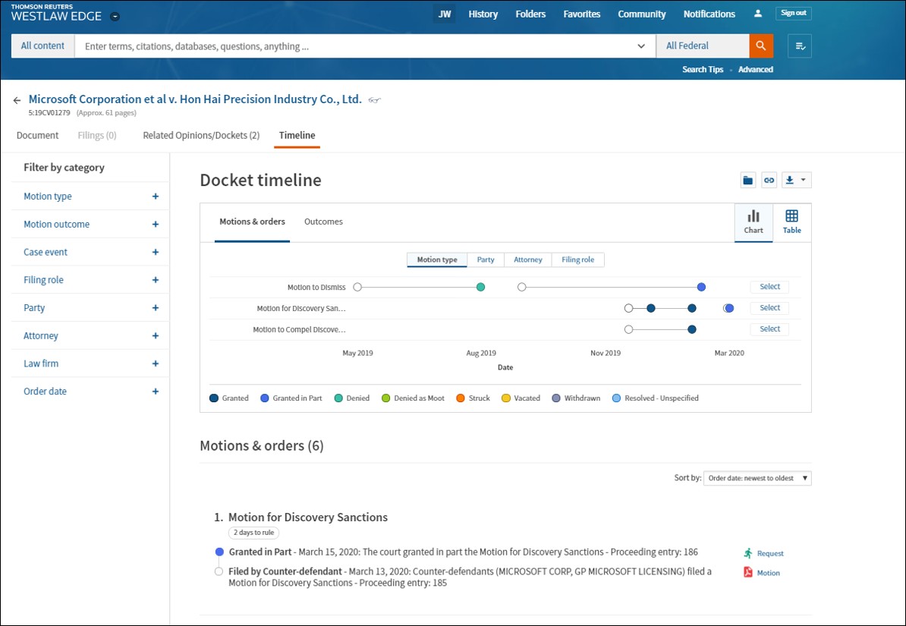The image size is (906, 626).
Task: Click the orange search magnifier button
Action: tap(761, 46)
